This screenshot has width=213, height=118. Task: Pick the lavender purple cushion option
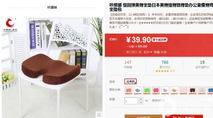[x=165, y=90]
